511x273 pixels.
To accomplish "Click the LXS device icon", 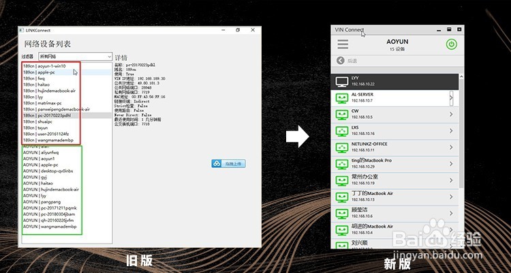I will click(x=342, y=131).
